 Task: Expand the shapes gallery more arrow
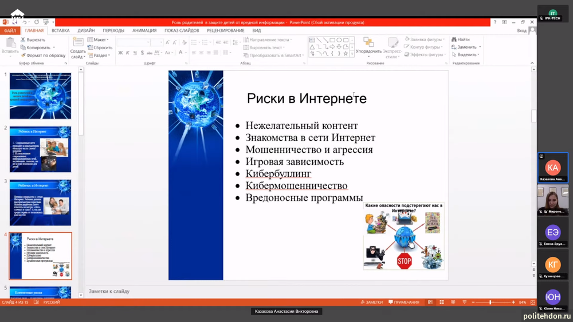[x=352, y=54]
